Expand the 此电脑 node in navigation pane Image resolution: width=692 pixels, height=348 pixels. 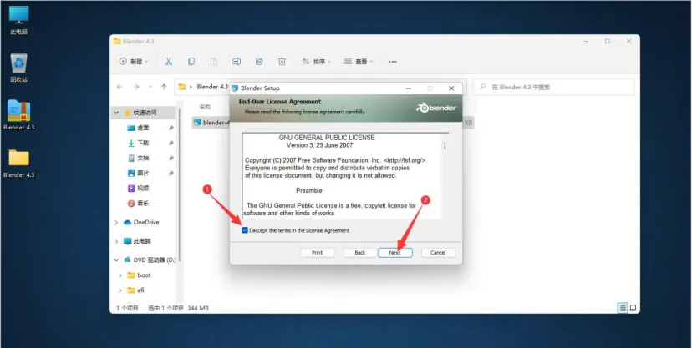click(116, 241)
